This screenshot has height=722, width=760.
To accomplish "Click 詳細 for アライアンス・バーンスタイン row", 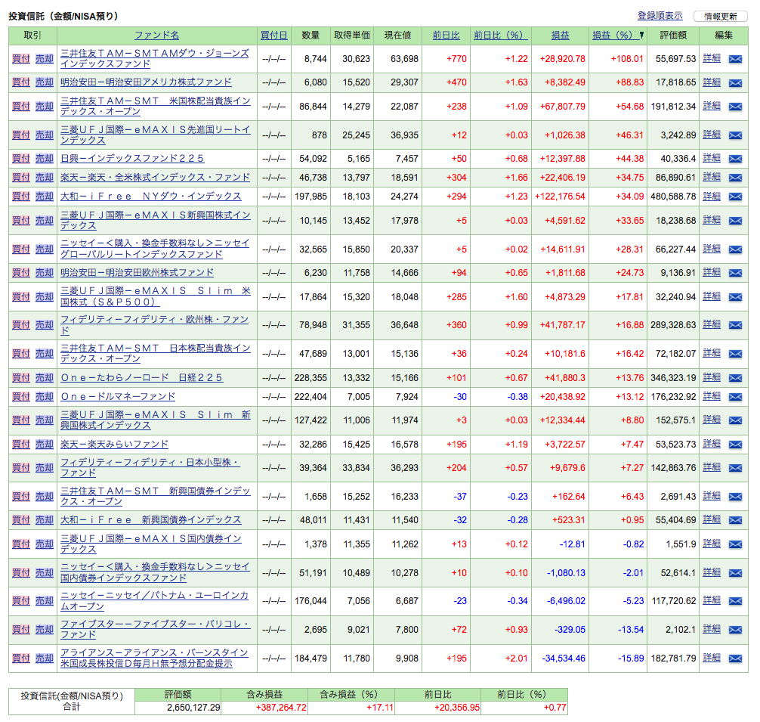I will click(712, 658).
